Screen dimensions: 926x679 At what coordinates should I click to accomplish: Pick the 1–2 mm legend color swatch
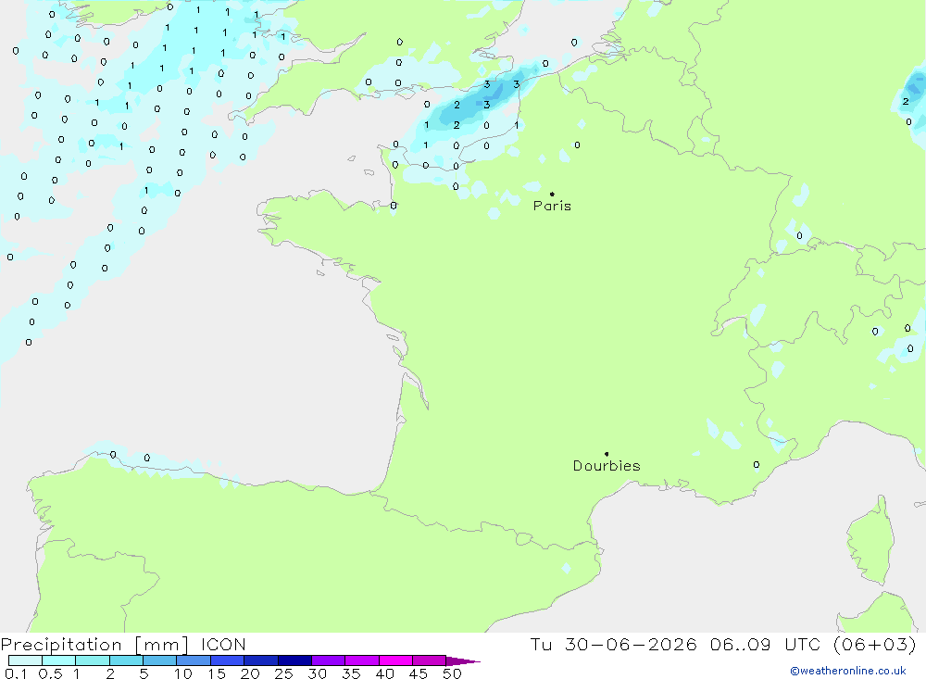(93, 660)
